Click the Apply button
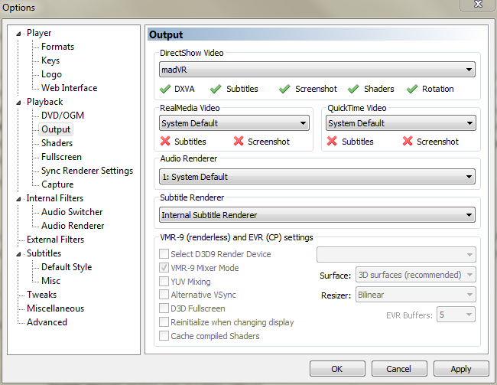Viewport: 497px width, 385px height. click(x=460, y=369)
